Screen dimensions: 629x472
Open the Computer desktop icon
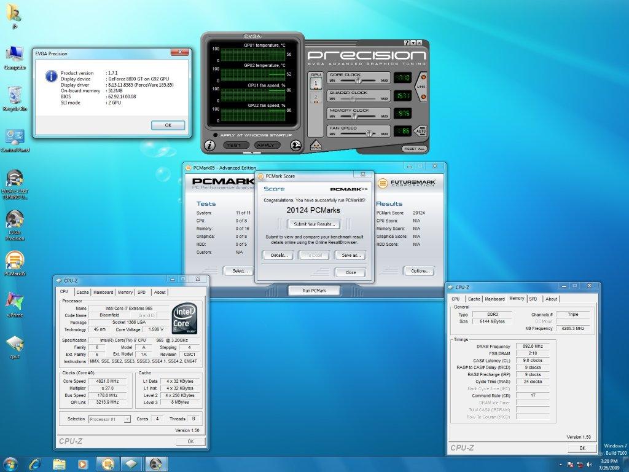15,58
